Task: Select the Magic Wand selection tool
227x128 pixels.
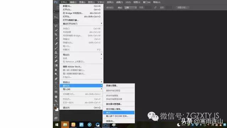Action: click(56, 30)
